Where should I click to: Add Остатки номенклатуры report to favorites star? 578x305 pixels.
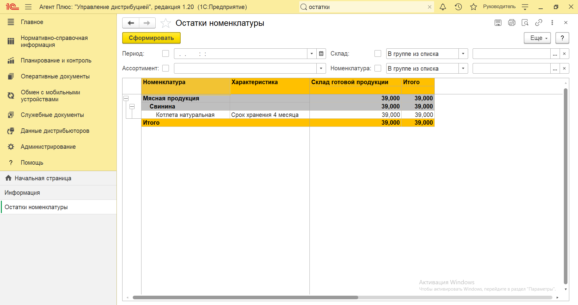166,23
